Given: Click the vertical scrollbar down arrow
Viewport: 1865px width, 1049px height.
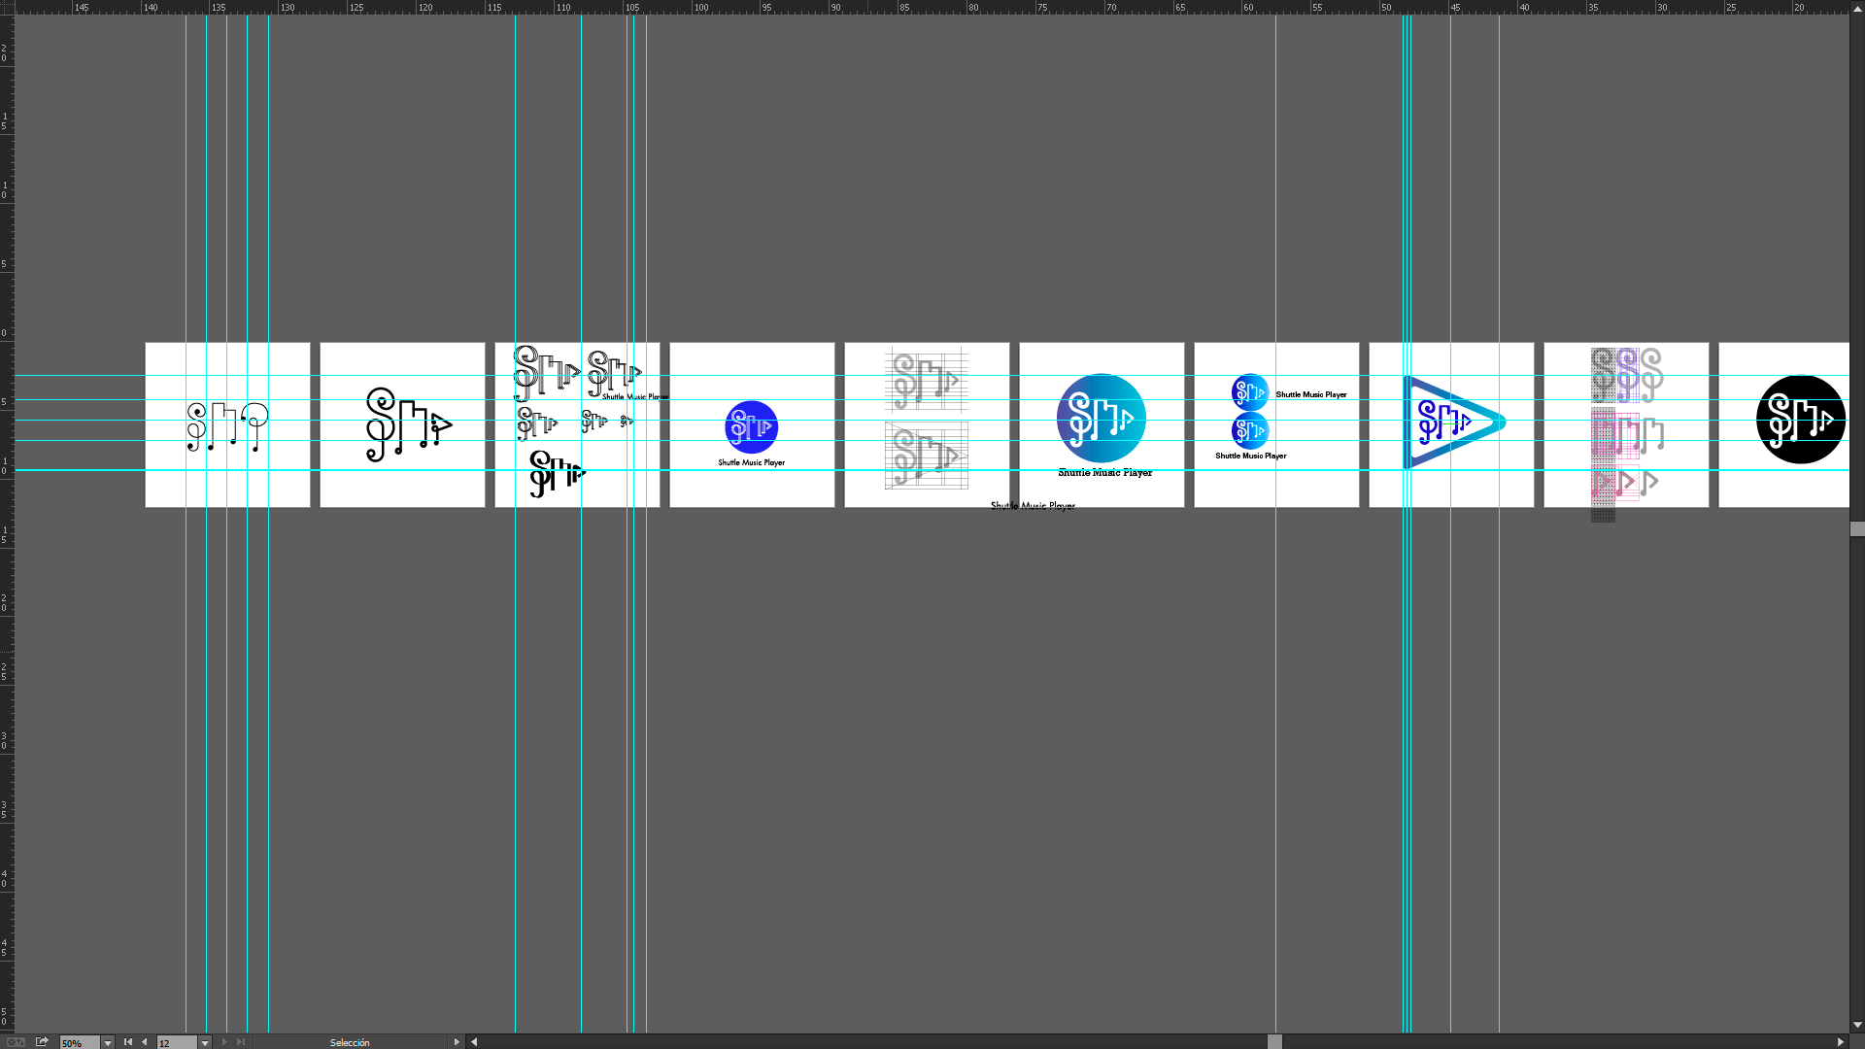Looking at the screenshot, I should tap(1857, 1025).
